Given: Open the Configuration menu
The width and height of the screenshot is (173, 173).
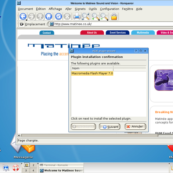Looking at the screenshot, I should [109, 9].
